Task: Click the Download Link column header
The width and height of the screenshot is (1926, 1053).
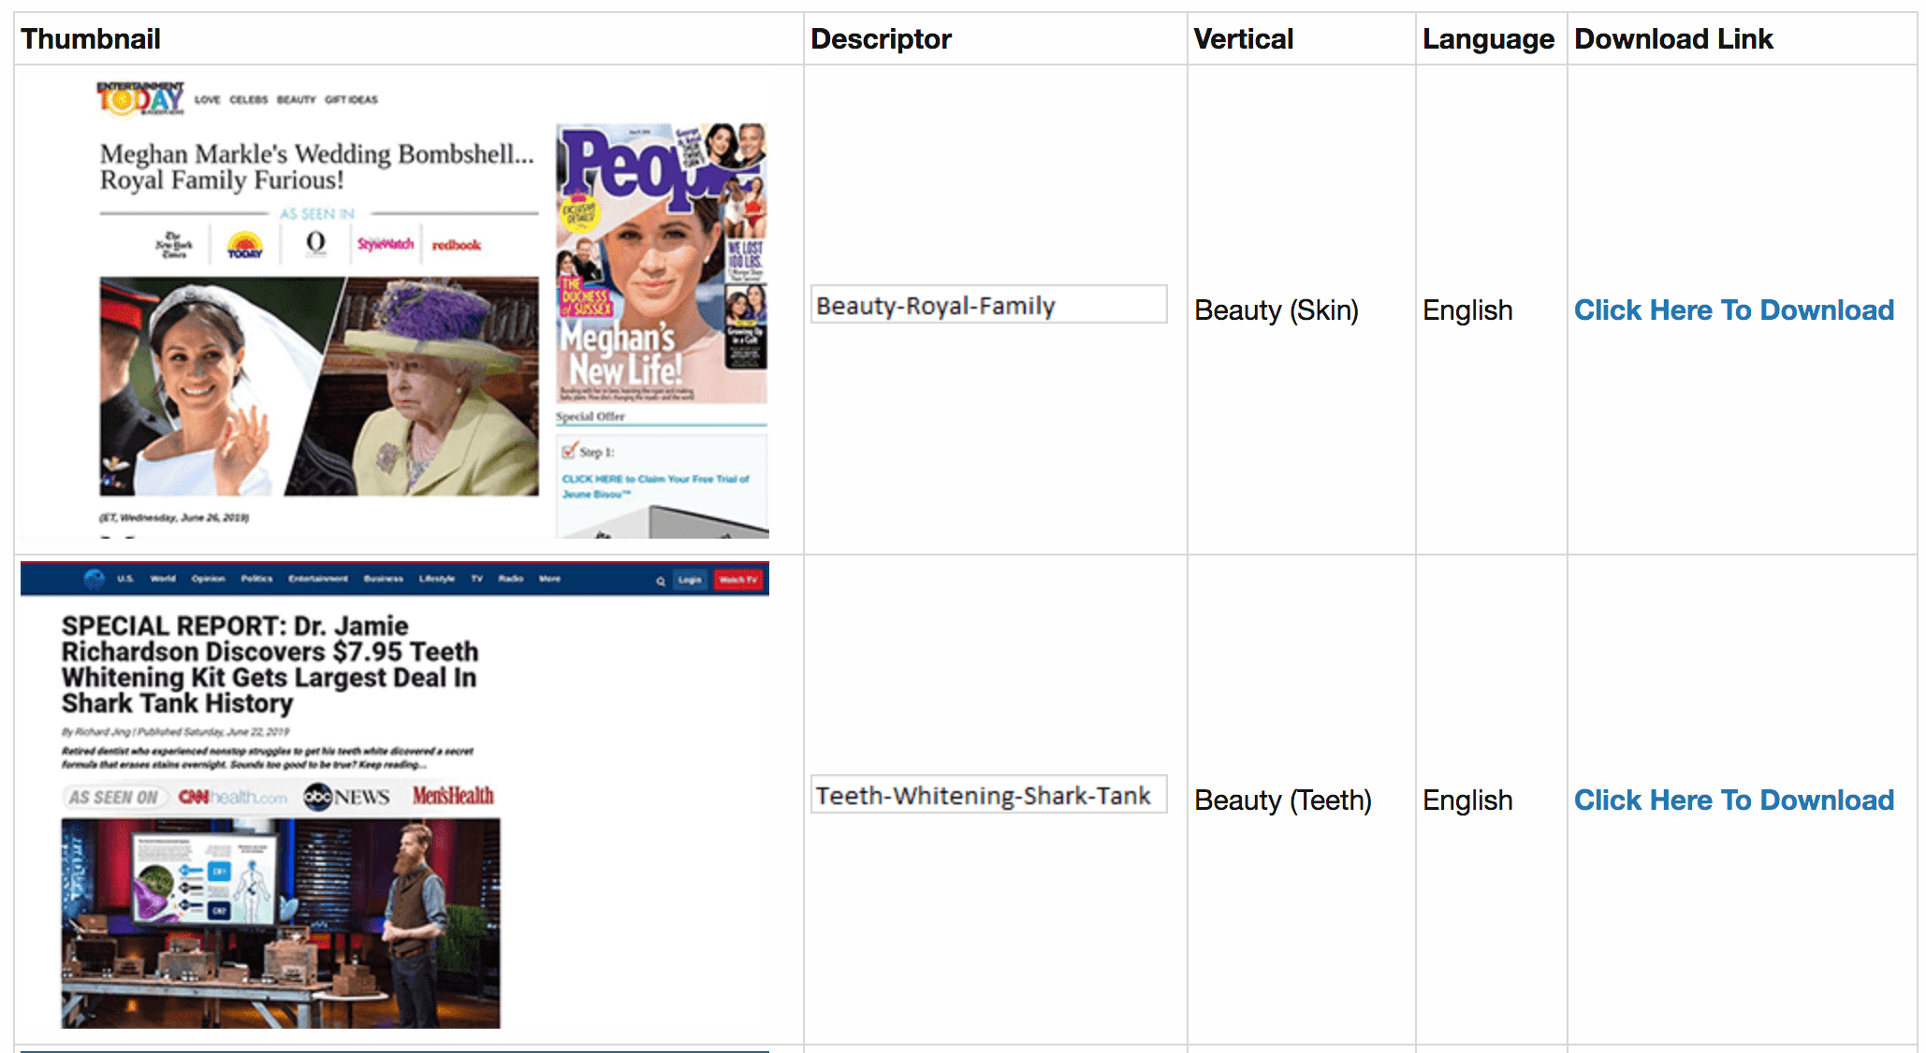Action: point(1673,38)
